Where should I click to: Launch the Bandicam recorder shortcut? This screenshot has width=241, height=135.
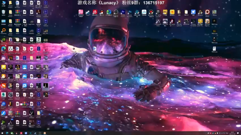click(x=151, y=13)
